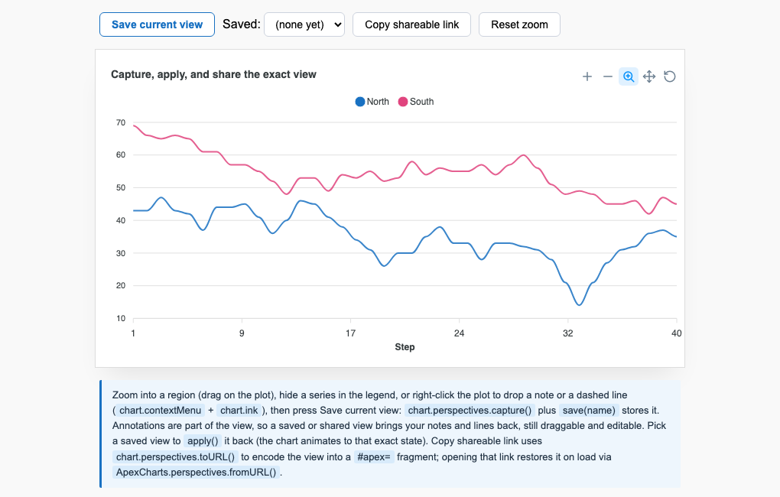This screenshot has width=780, height=497.
Task: Click the pink South legend marker
Action: tap(402, 102)
